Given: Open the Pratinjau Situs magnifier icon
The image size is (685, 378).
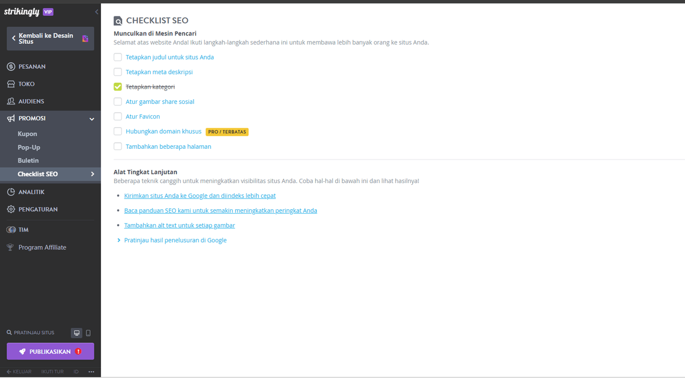Looking at the screenshot, I should [8, 332].
